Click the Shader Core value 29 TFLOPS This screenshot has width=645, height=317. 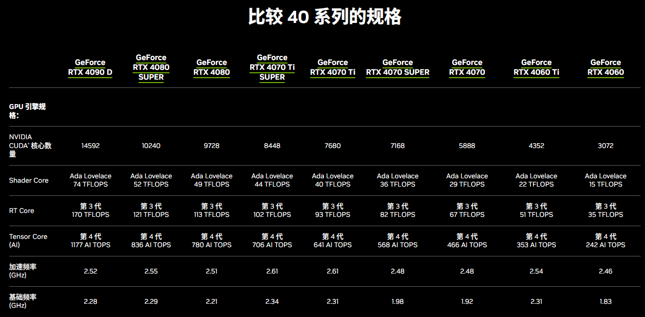tap(467, 184)
